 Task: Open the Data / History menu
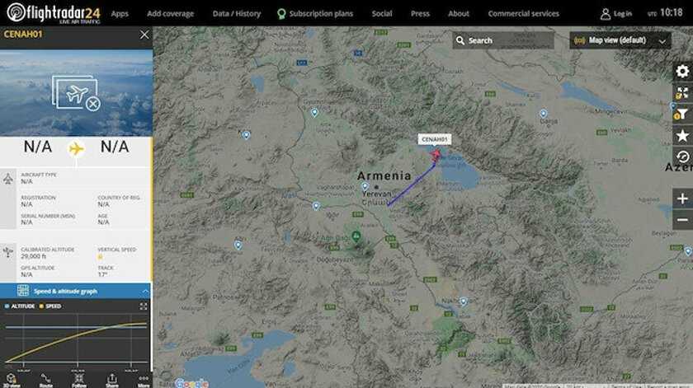pos(237,14)
